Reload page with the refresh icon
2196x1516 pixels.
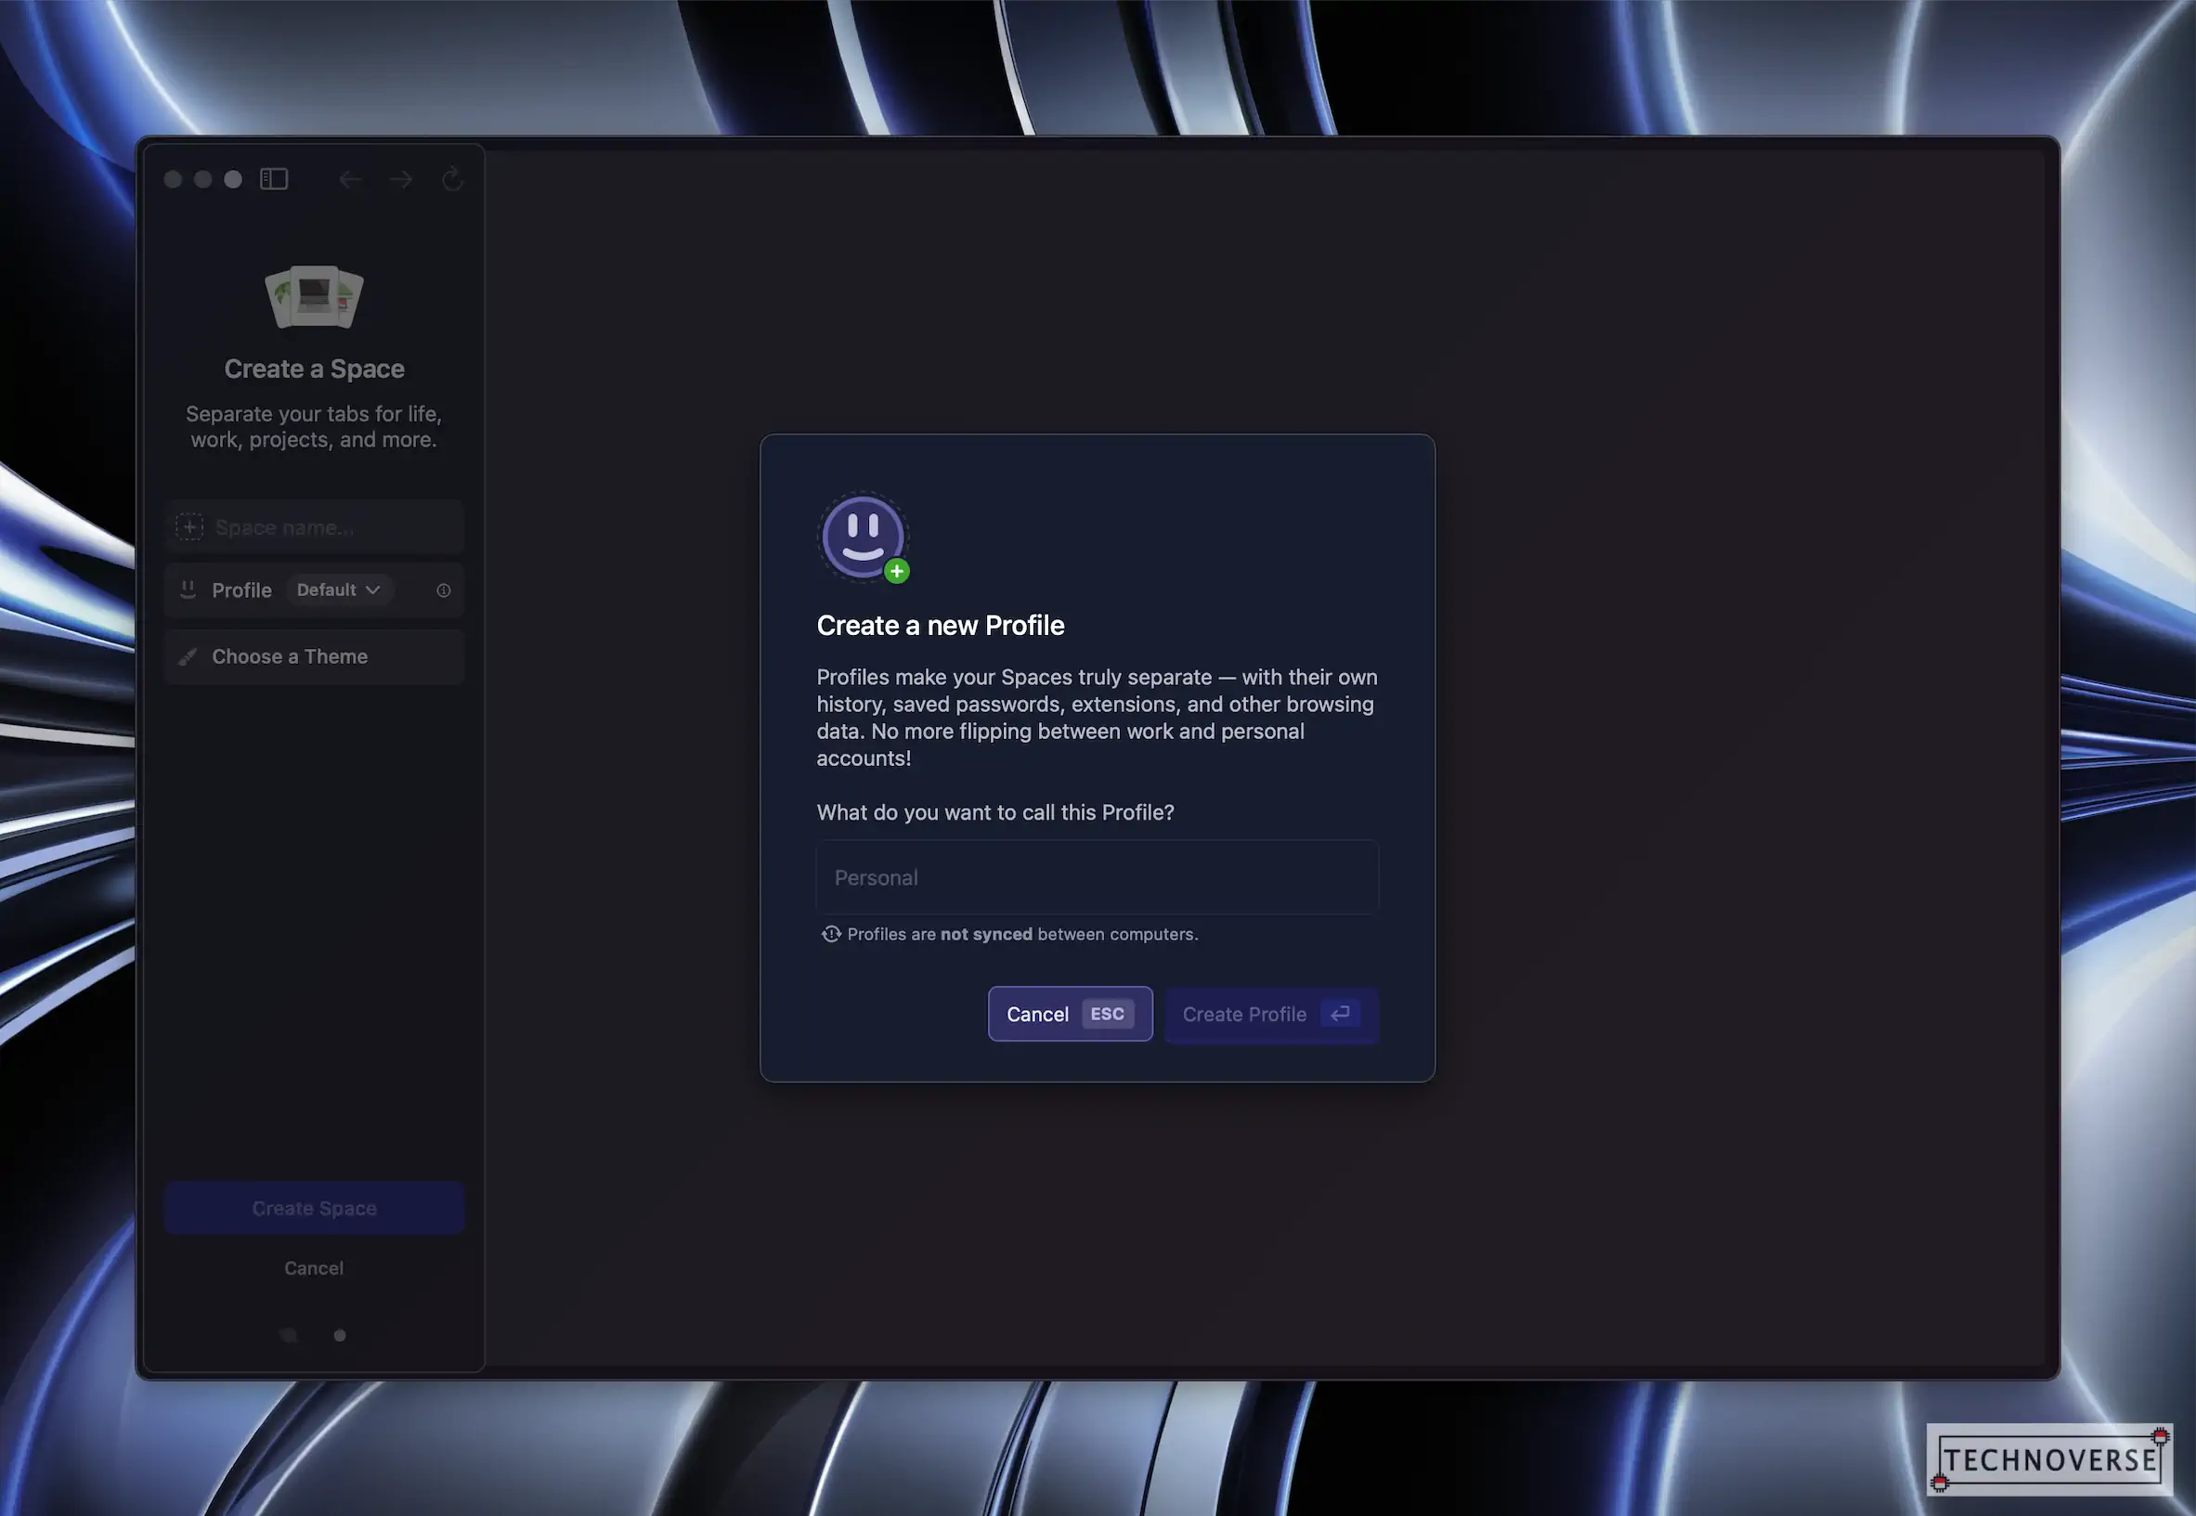pyautogui.click(x=452, y=178)
